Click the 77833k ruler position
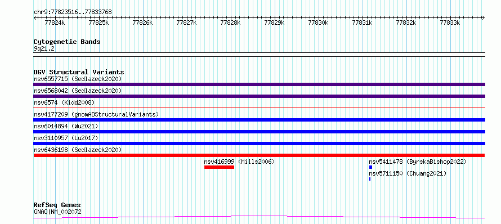Screen dimensions: 501x224 [450, 23]
